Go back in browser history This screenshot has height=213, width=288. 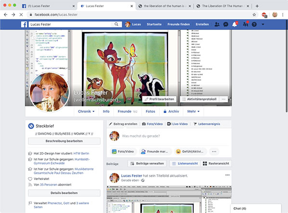[5, 14]
